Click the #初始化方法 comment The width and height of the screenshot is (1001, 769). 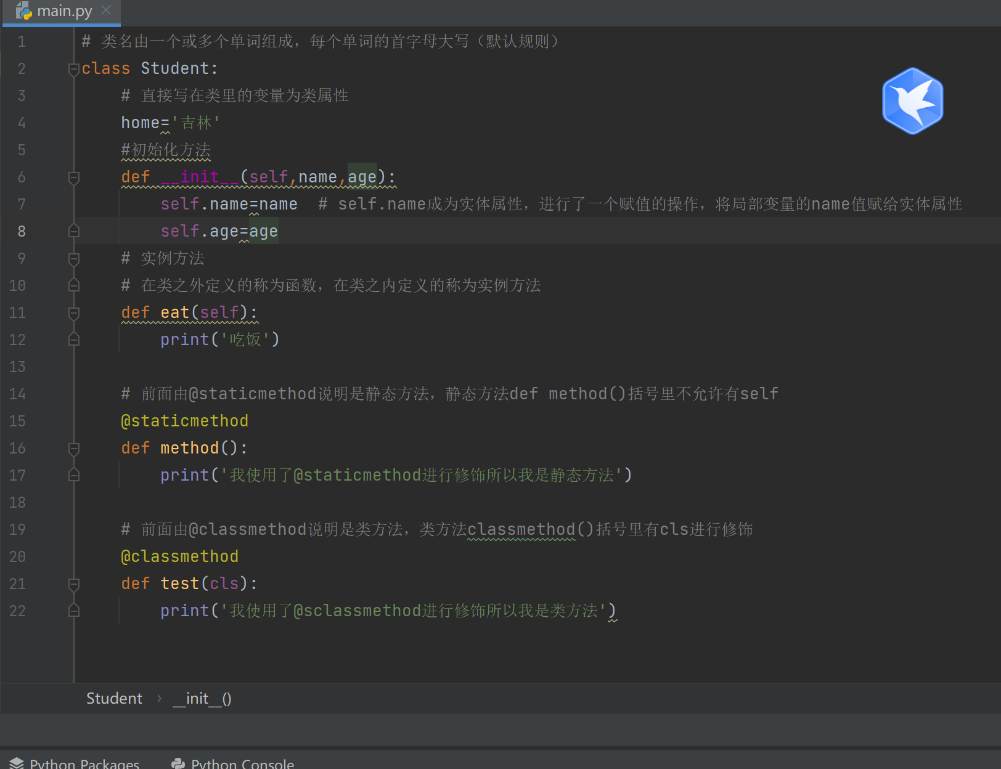click(x=166, y=150)
